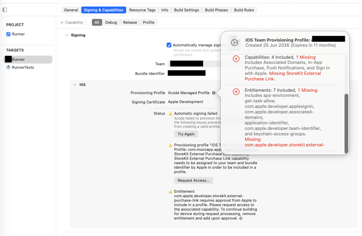Image resolution: width=362 pixels, height=236 pixels.
Task: Toggle the sidebar panel icon
Action: pyautogui.click(x=4, y=10)
